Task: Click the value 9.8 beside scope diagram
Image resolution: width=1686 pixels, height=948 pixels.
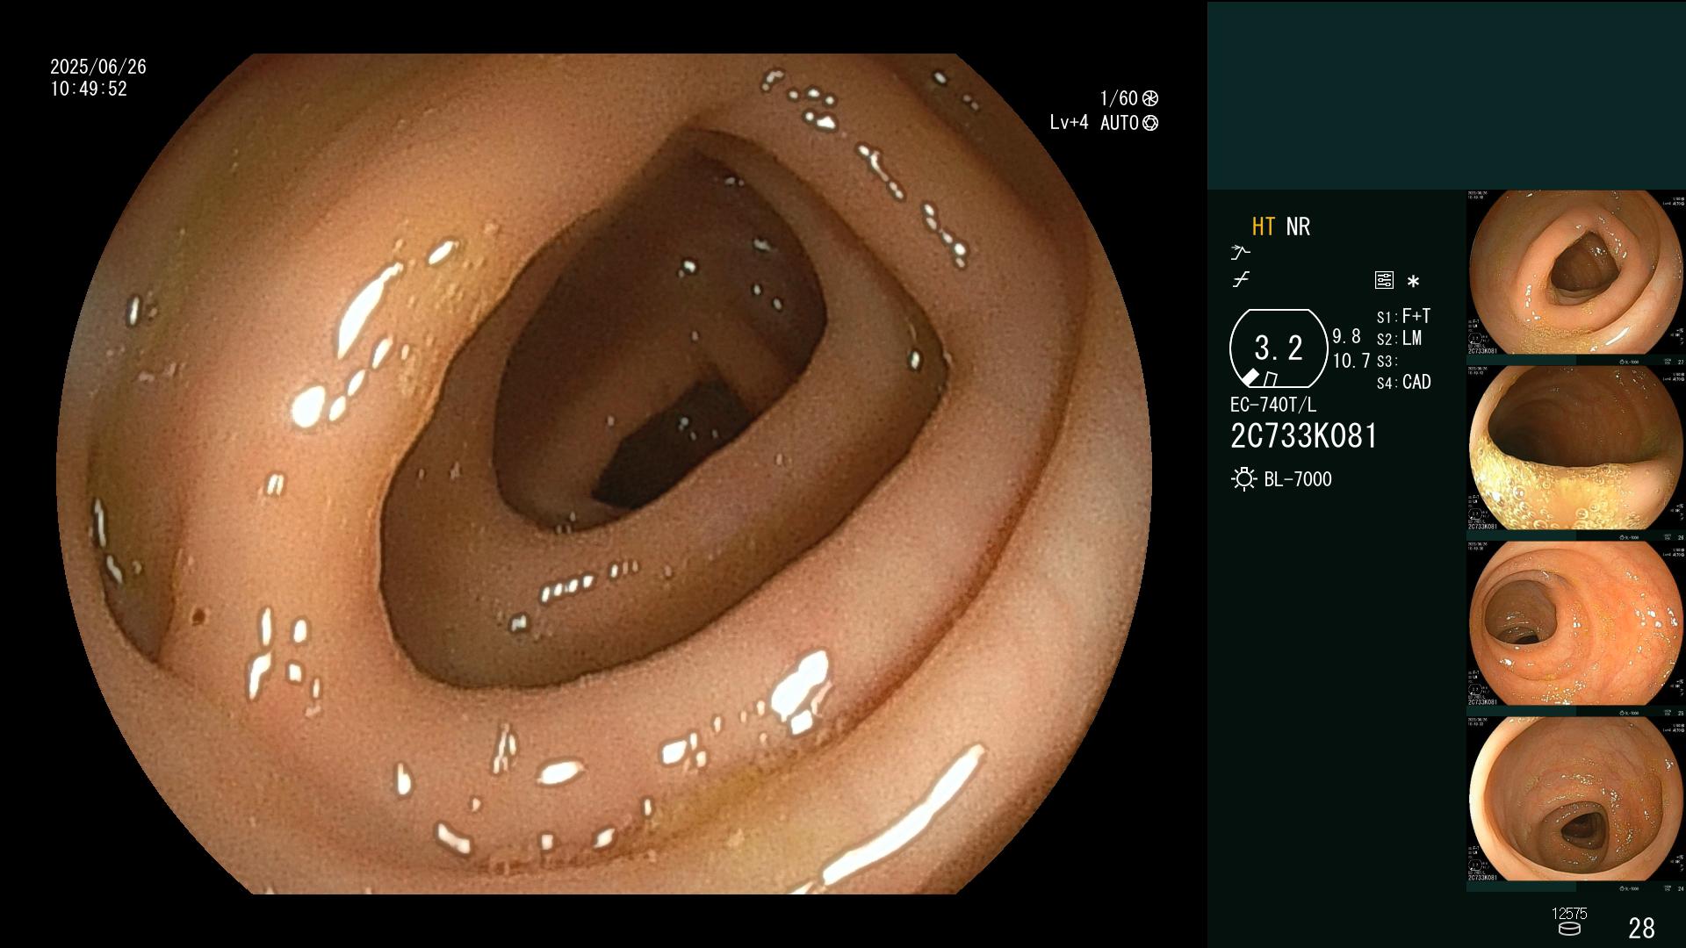Action: [x=1346, y=337]
